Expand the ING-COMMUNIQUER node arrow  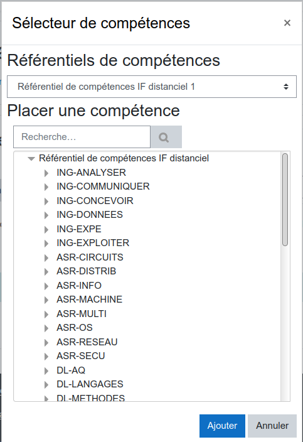pyautogui.click(x=46, y=187)
